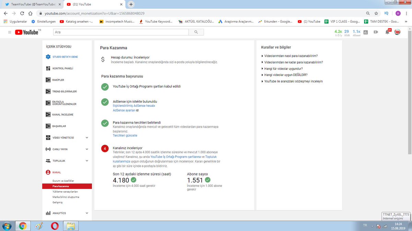412x231 pixels.
Task: Open Marka bilinci oluşturma
Action: coord(66,197)
